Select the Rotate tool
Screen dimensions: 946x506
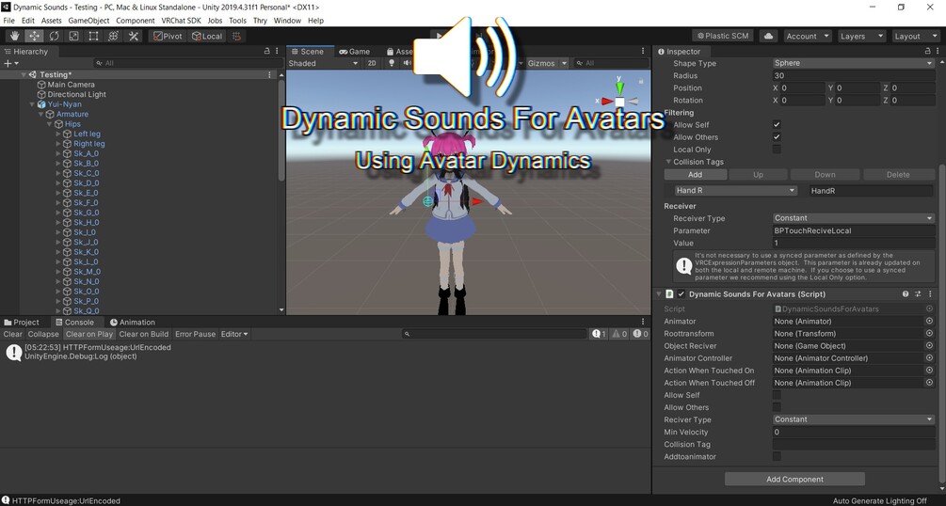pyautogui.click(x=55, y=36)
